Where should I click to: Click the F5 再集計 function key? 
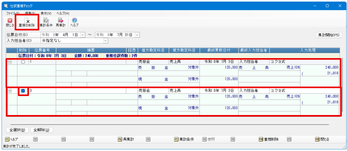[126, 139]
